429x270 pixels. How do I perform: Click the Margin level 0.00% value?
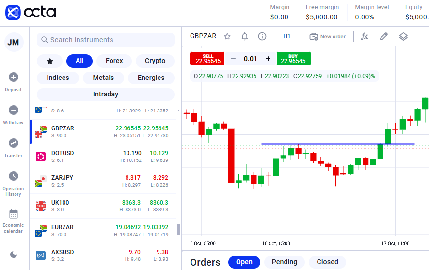point(365,17)
